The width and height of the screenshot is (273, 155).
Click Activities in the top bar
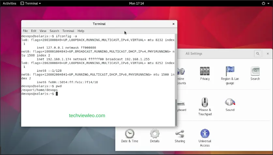9,3
